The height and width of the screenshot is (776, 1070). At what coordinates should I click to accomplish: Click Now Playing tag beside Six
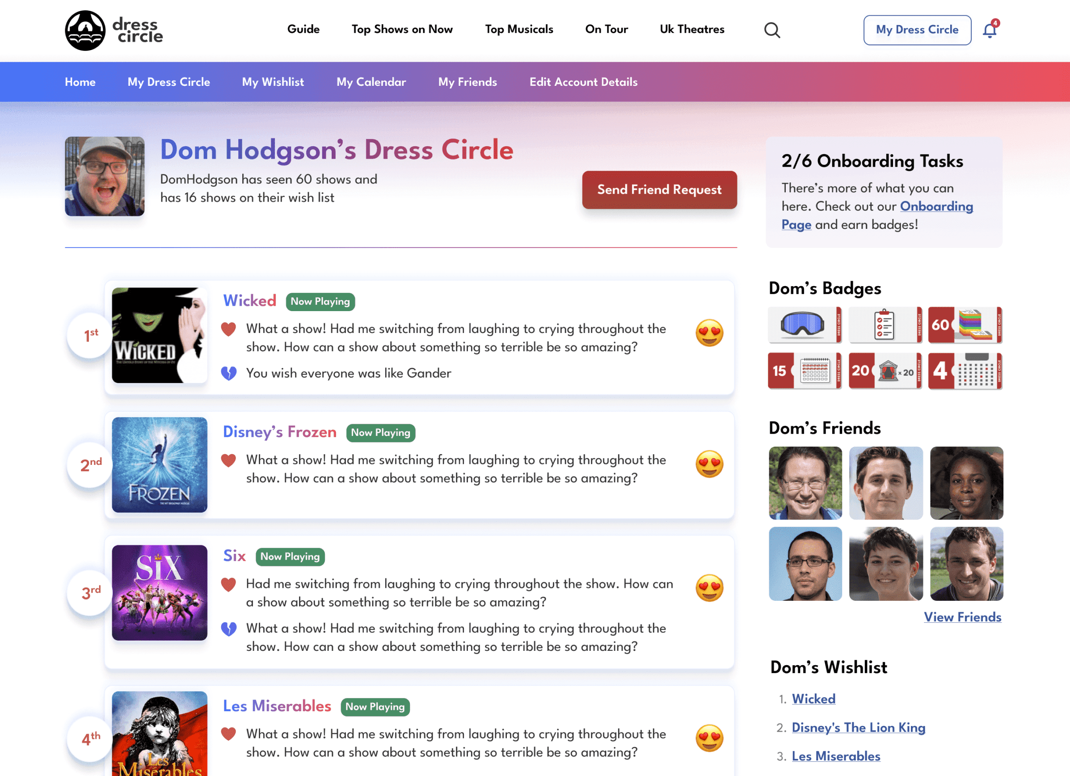[290, 557]
